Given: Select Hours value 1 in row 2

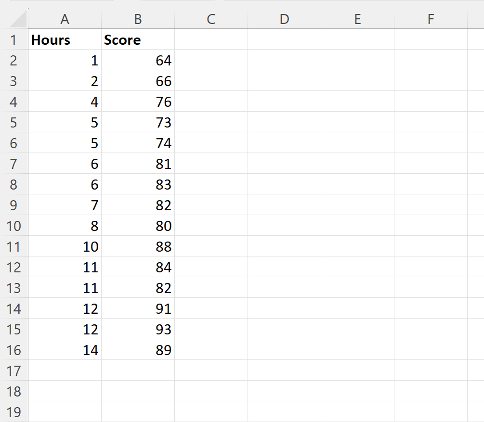Looking at the screenshot, I should pos(65,60).
